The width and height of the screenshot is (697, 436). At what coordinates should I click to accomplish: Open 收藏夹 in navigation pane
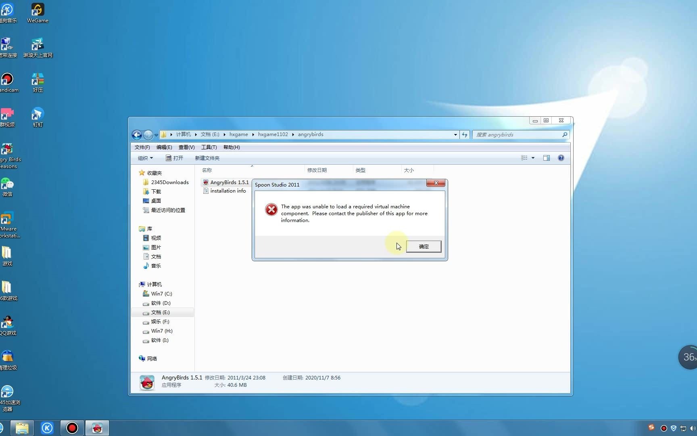tap(150, 173)
